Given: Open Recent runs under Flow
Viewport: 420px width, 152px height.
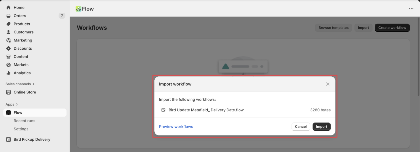Looking at the screenshot, I should (x=24, y=121).
